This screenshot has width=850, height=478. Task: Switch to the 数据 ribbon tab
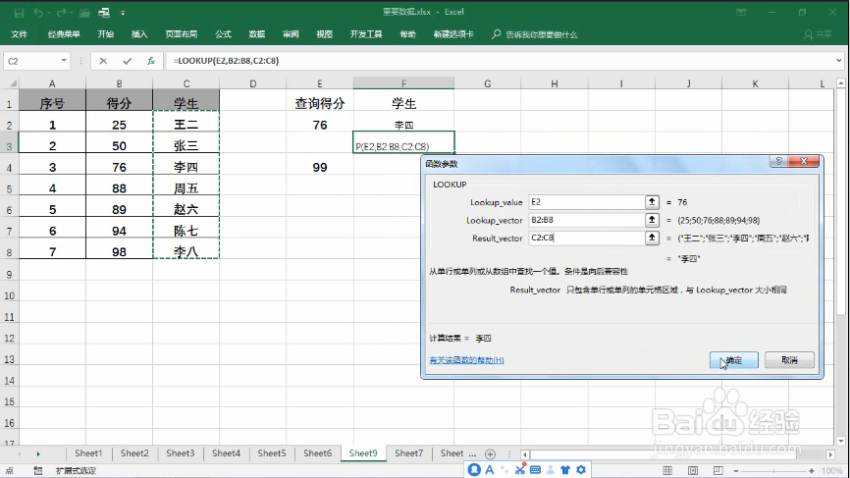[257, 34]
